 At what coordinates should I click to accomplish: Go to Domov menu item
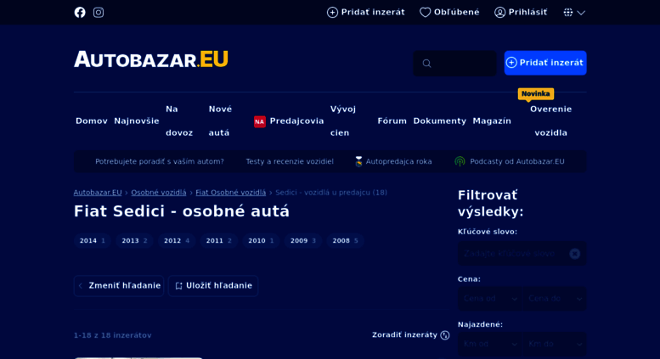[x=92, y=121]
